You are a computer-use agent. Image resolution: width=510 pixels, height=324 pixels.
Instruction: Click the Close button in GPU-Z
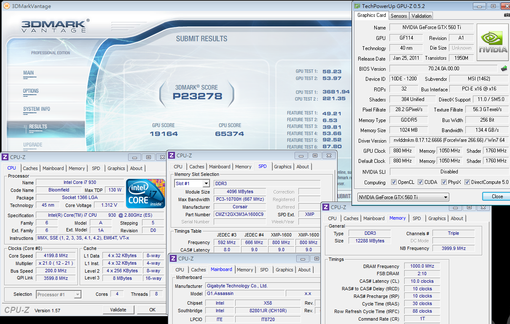click(x=497, y=197)
